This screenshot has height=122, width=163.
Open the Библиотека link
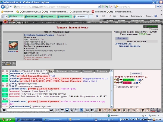(95, 23)
